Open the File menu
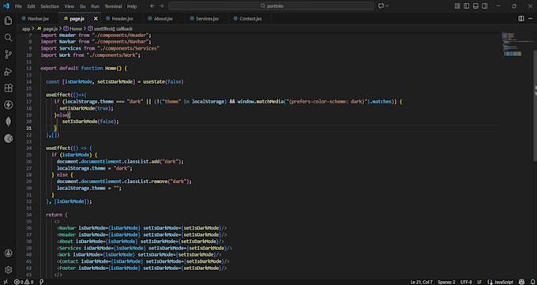This screenshot has height=285, width=537. (18, 6)
